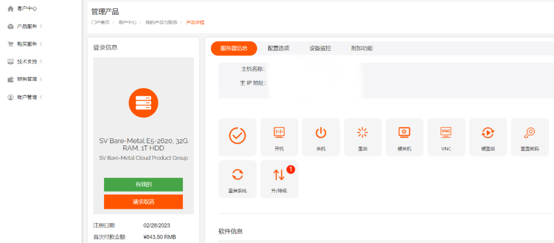Click the 登录信息 panel heading

(105, 47)
